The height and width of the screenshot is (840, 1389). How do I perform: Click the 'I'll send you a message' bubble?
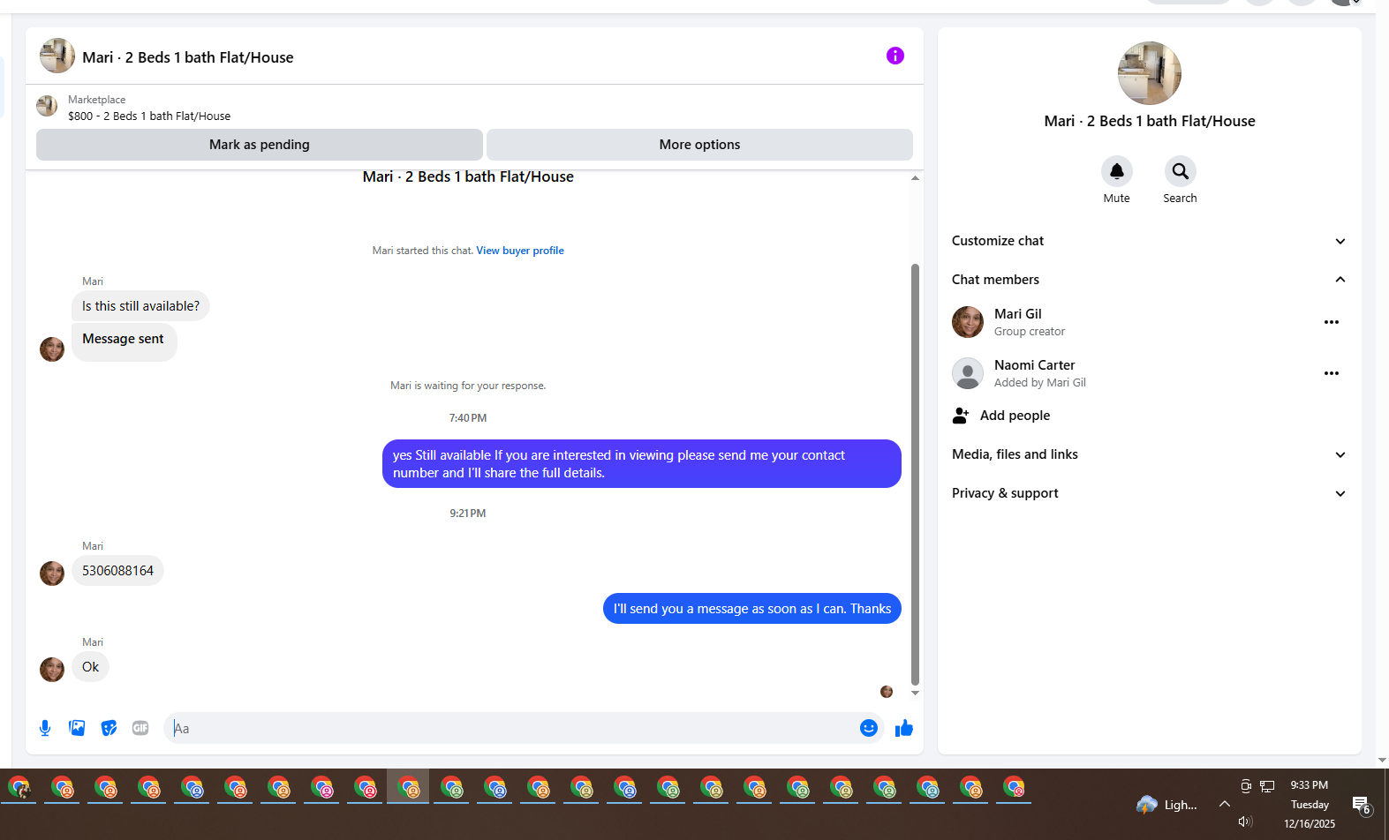(751, 609)
